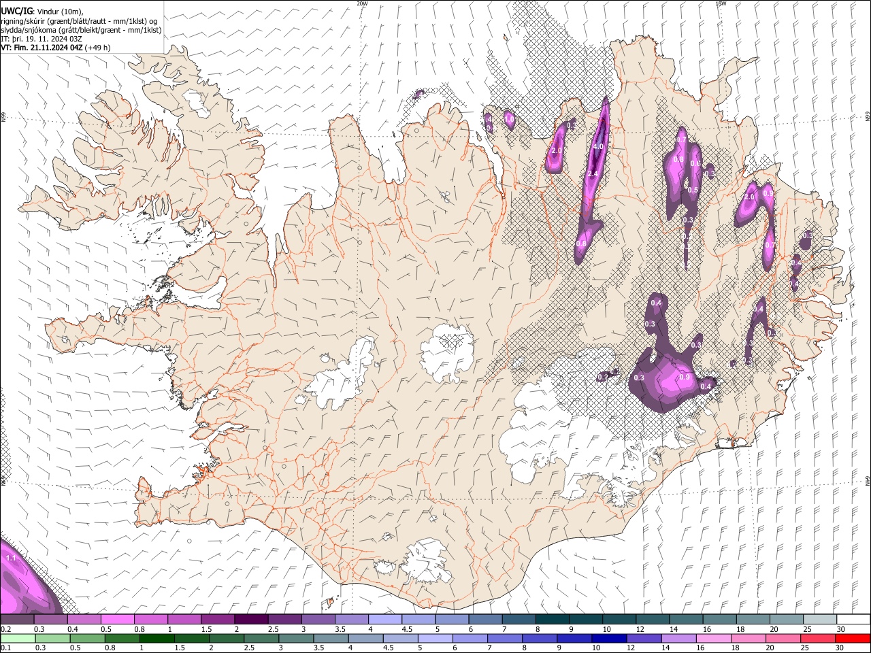871x653 pixels.
Task: Click the "15W" longitude label
Action: [721, 3]
